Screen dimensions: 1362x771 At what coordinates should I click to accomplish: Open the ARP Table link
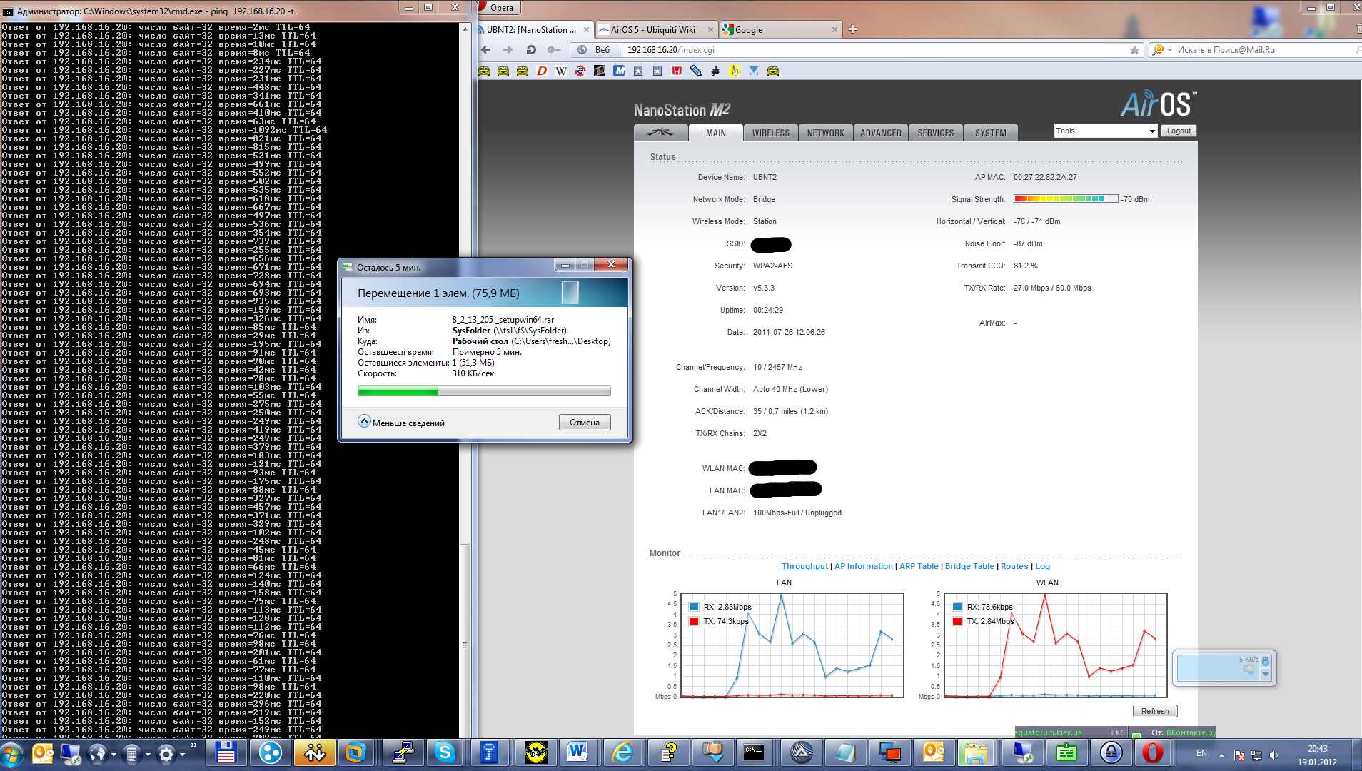919,566
